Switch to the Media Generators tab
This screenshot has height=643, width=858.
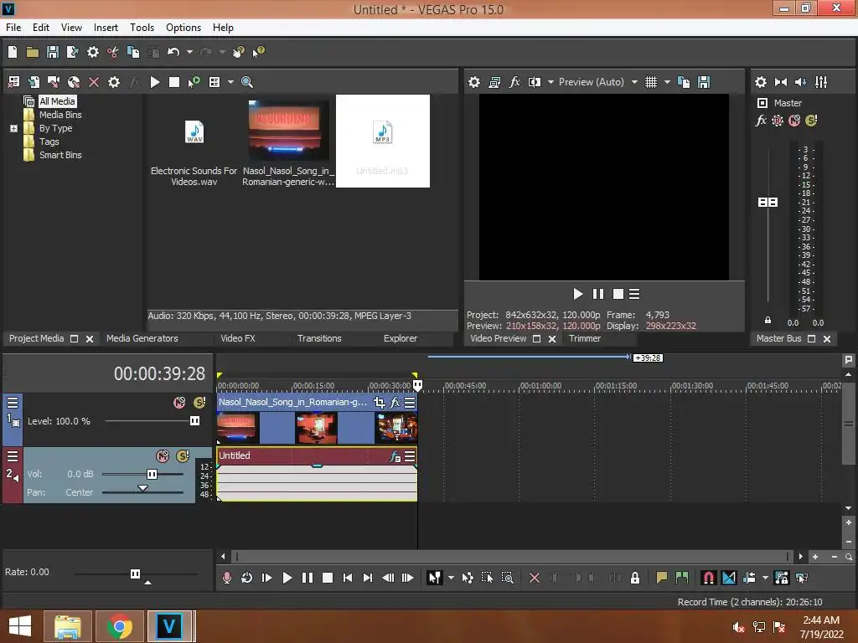(142, 338)
